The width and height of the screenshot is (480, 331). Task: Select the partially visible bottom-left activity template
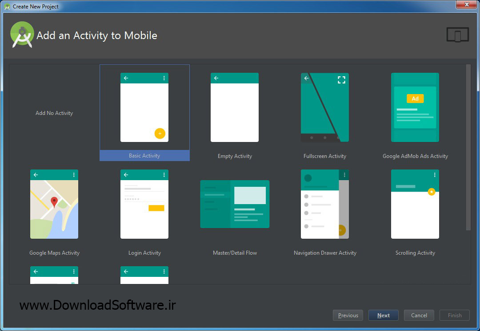pos(54,275)
